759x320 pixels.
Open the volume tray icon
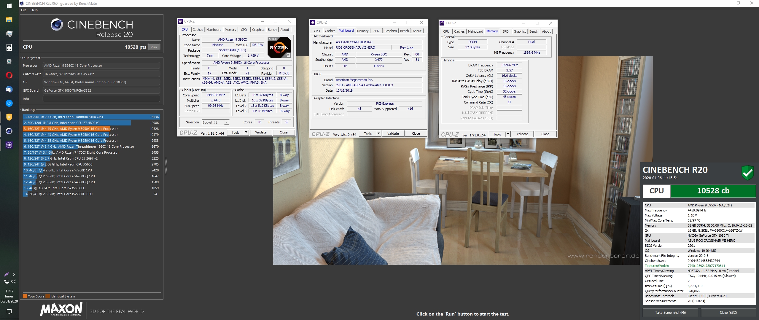[x=13, y=281]
